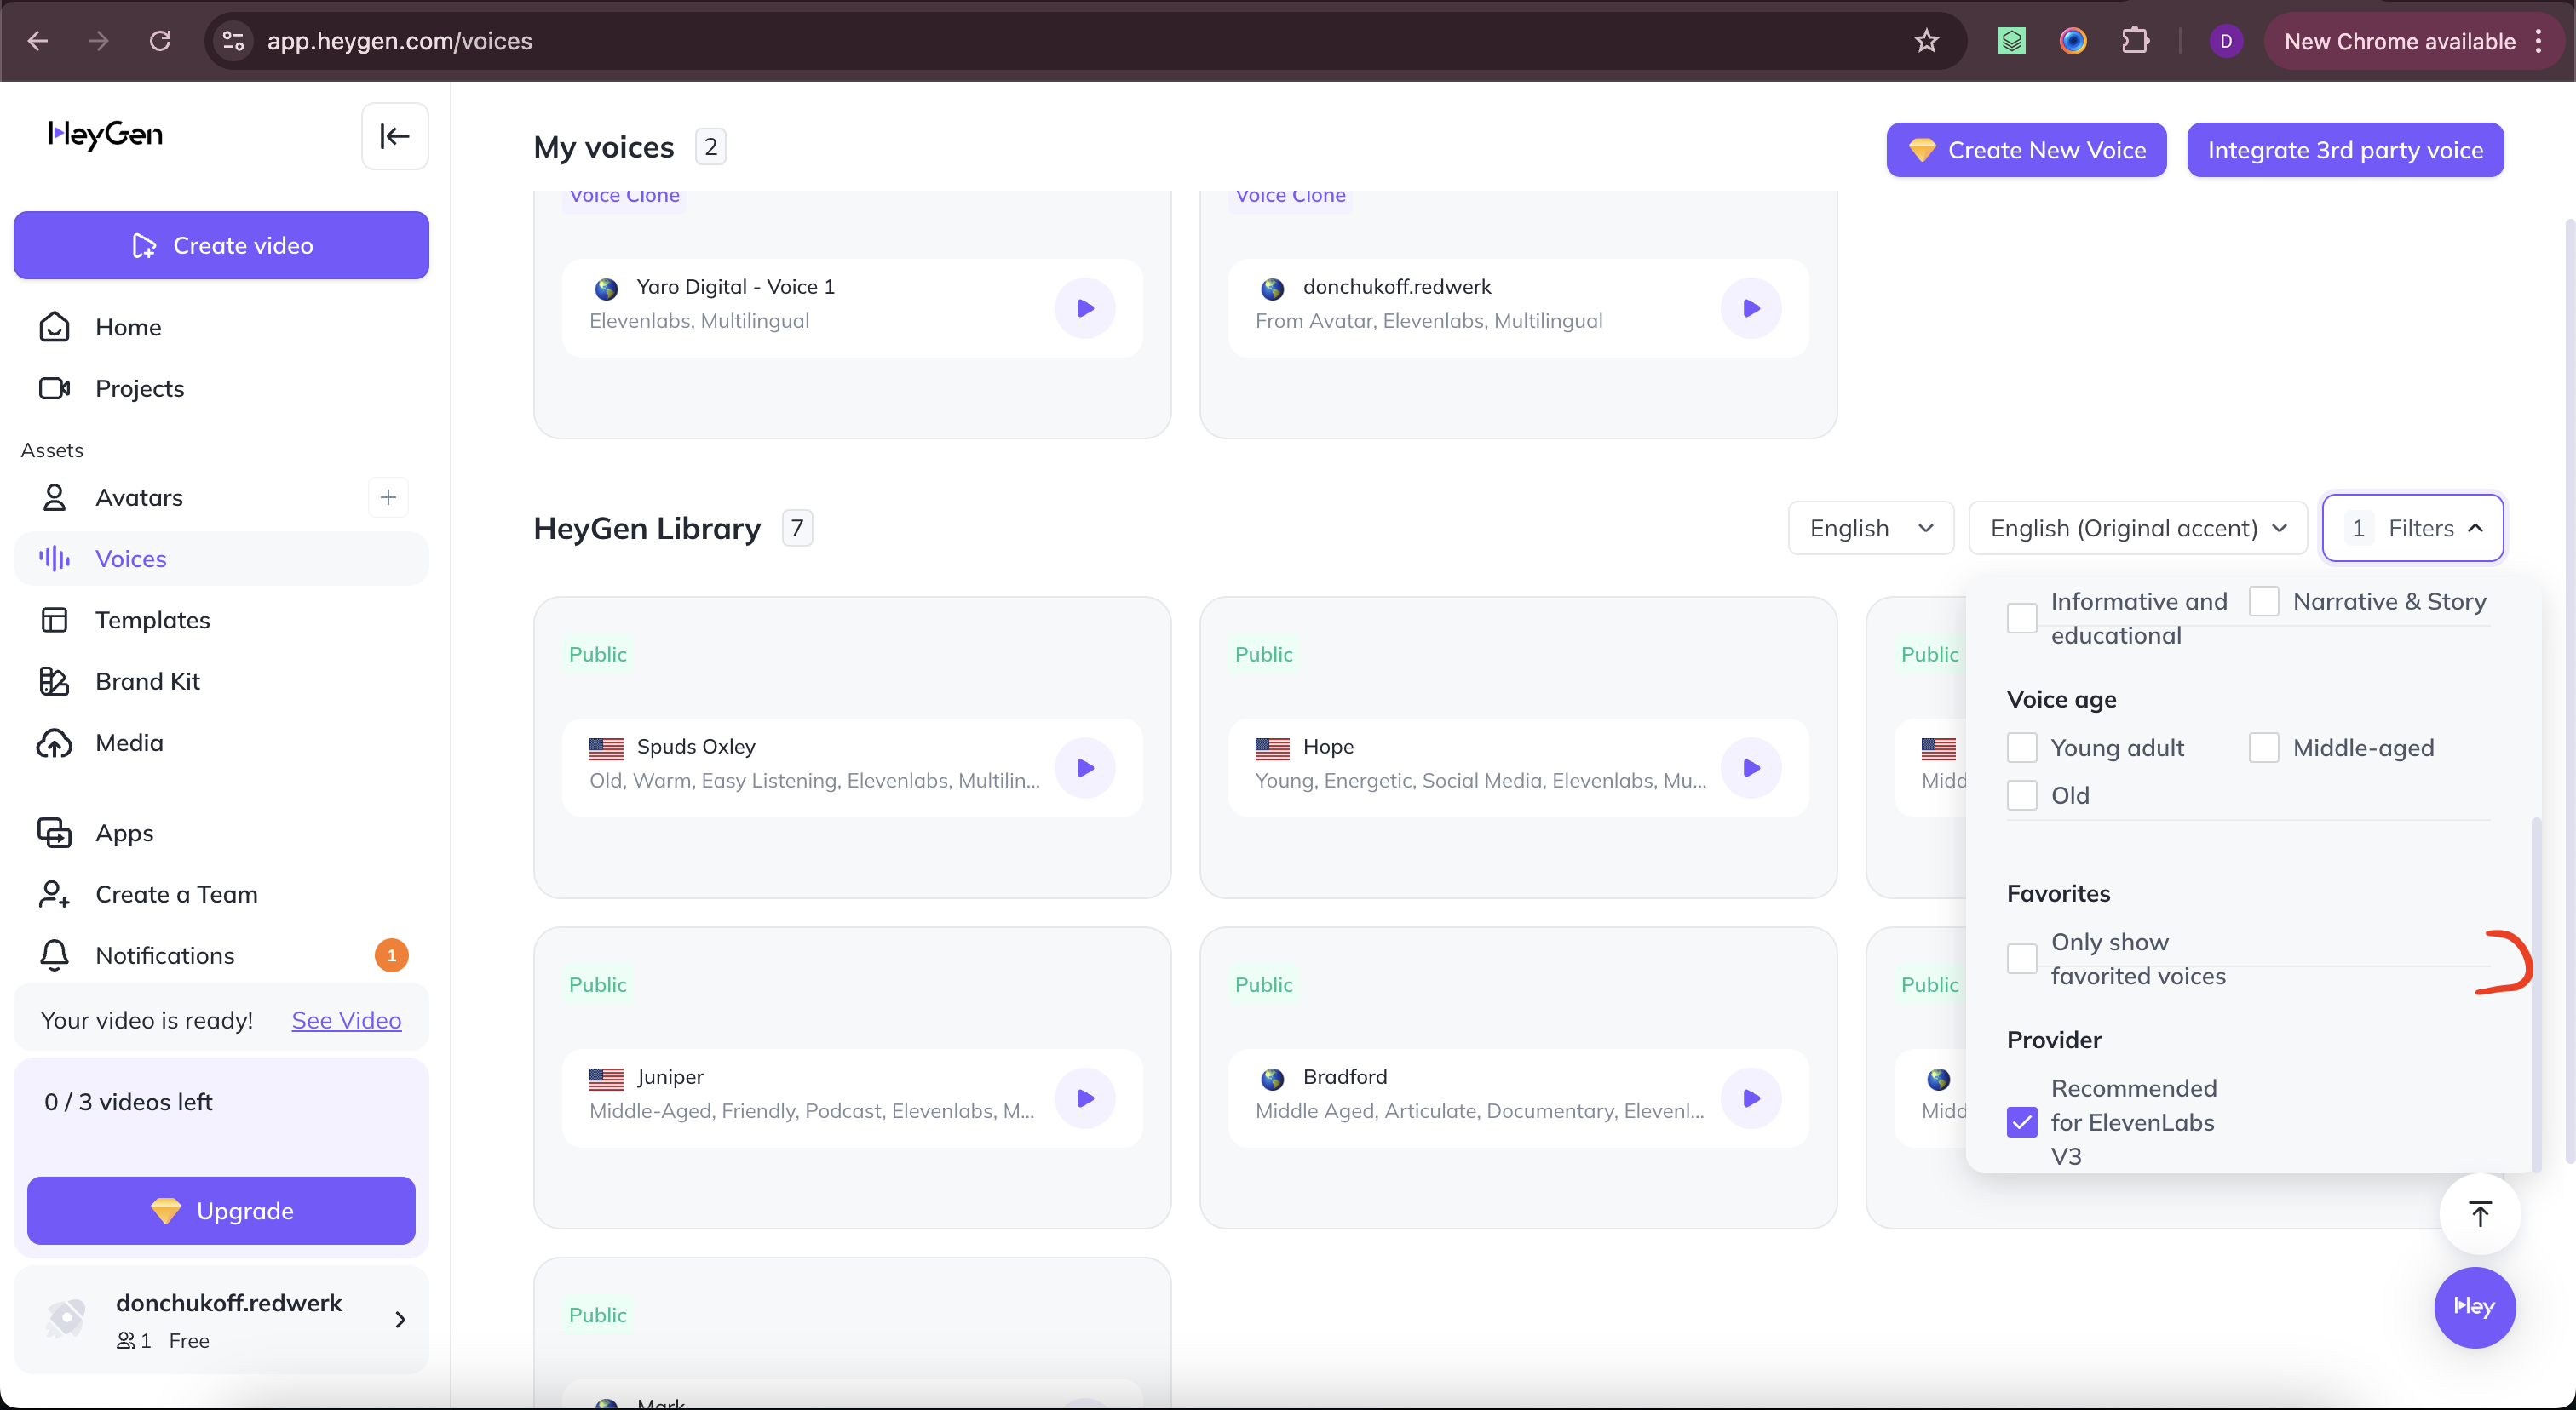Screen dimensions: 2576x1410
Task: Click the Projects camera icon
Action: [x=54, y=387]
